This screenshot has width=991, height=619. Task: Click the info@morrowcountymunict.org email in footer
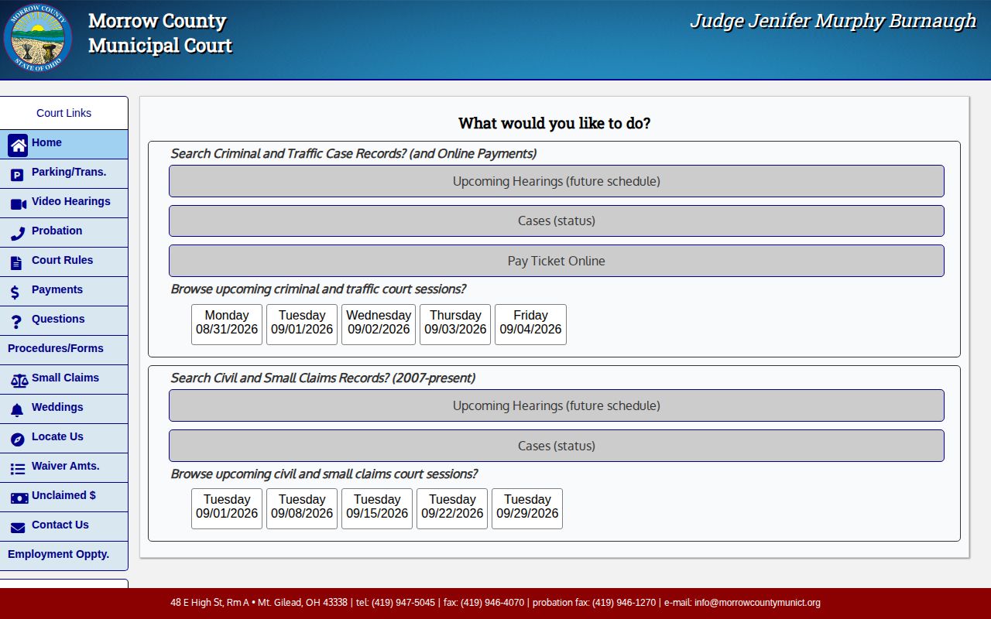[757, 603]
